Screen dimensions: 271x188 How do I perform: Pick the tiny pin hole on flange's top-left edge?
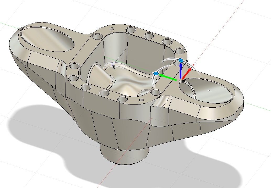click(111, 29)
